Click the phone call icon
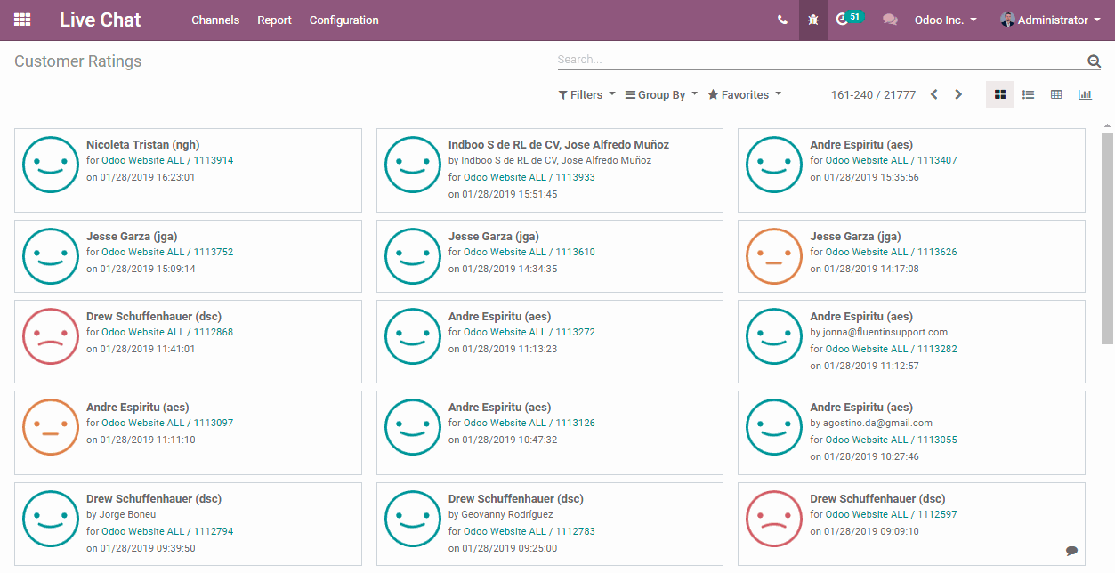This screenshot has height=573, width=1115. click(782, 20)
